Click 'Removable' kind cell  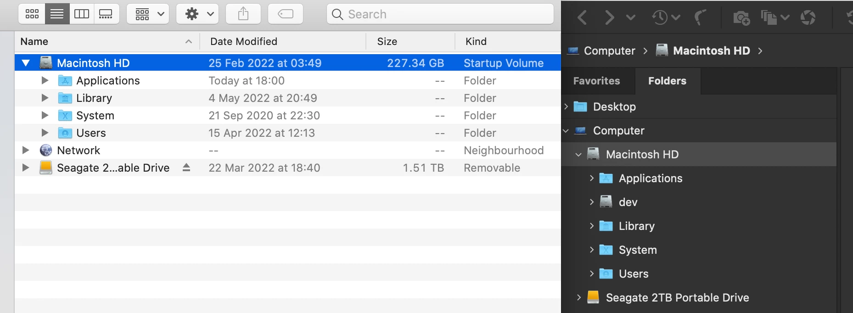pyautogui.click(x=492, y=168)
